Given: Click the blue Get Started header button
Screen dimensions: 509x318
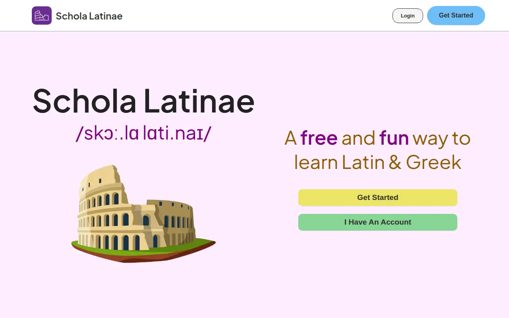Looking at the screenshot, I should coord(456,16).
